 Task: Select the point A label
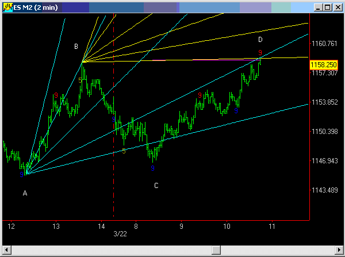(x=25, y=193)
